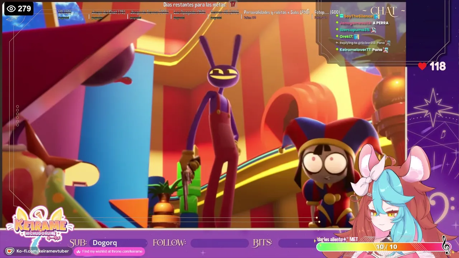Click the Ko-fi cup icon
This screenshot has height=258, width=459.
(x=10, y=251)
